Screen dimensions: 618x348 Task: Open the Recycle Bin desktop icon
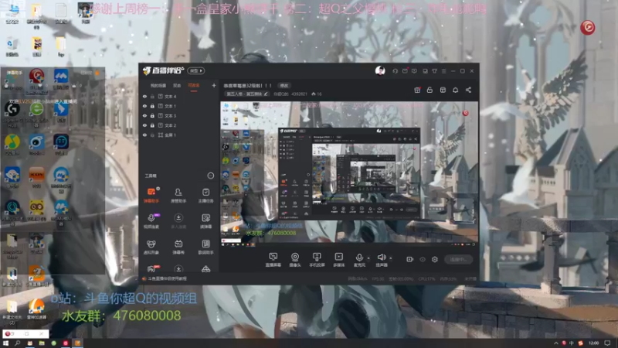[x=12, y=47]
